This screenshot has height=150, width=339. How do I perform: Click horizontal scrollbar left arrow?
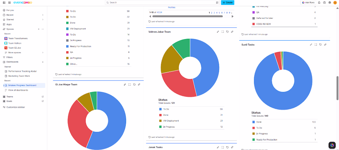(150, 16)
